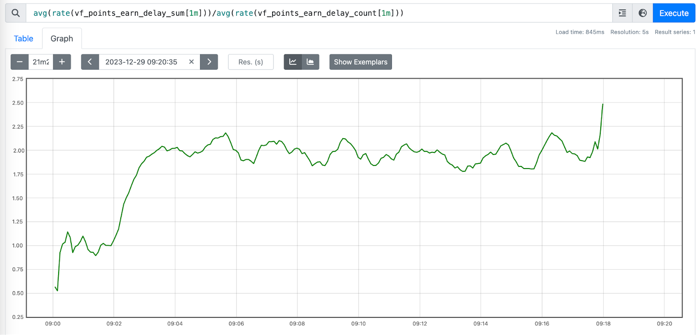Switch to unstacked line chart mode

point(293,62)
